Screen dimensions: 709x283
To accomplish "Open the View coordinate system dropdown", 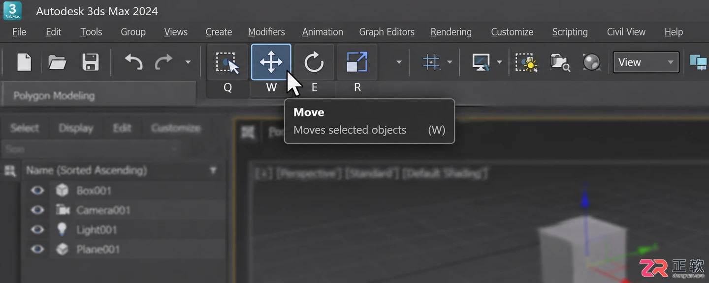I will (x=646, y=62).
